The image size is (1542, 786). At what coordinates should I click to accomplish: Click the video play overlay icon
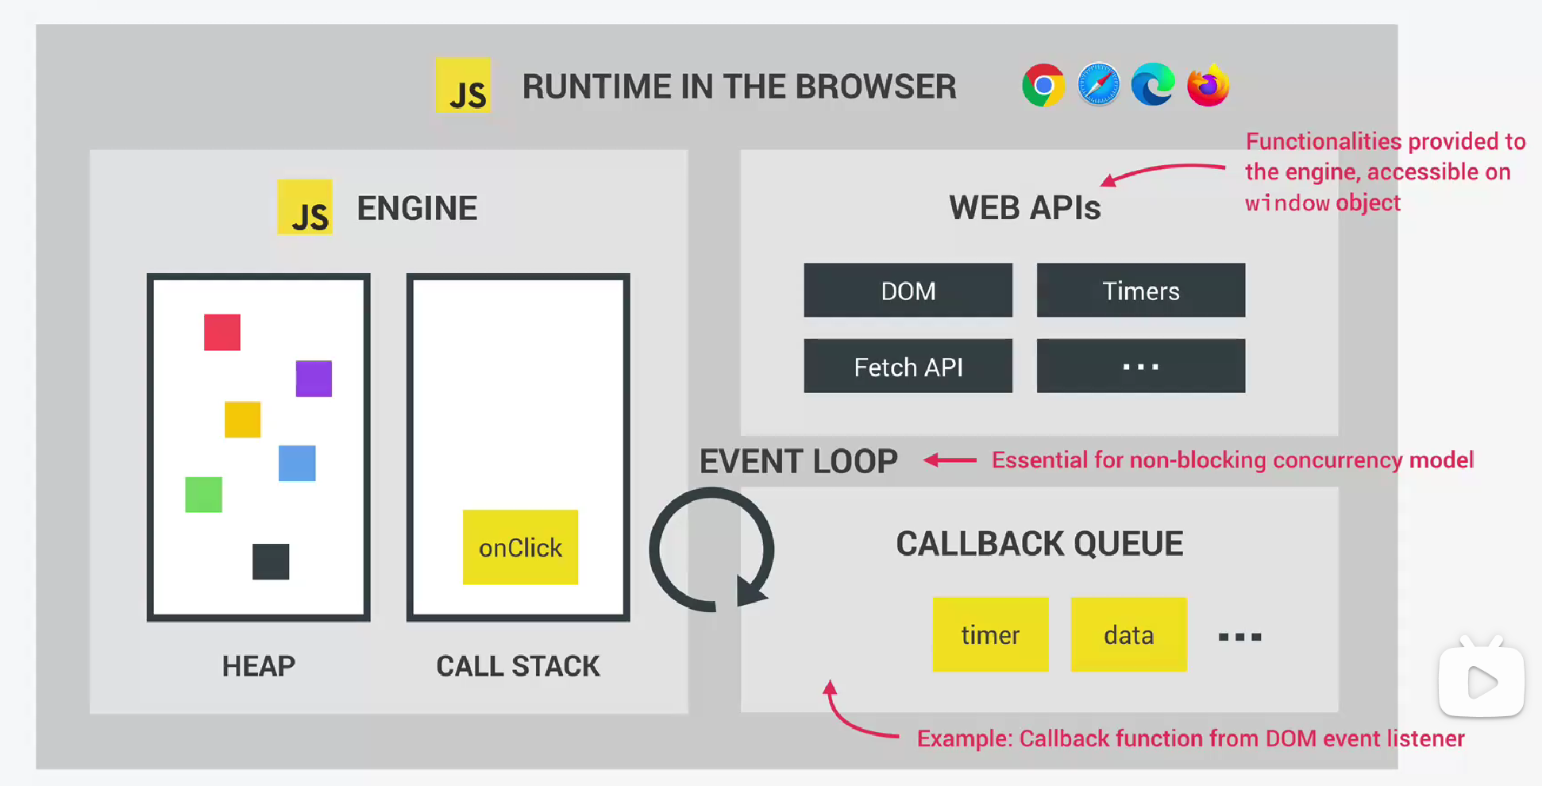click(1482, 677)
